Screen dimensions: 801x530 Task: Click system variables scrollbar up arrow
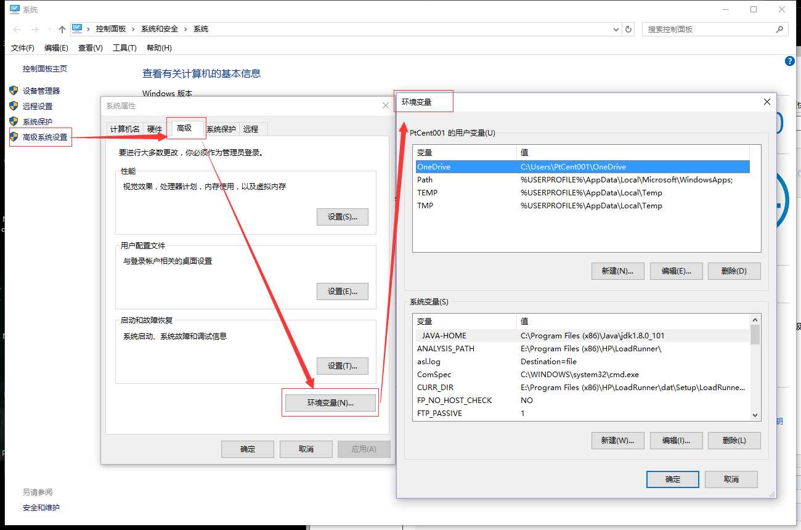coord(755,320)
